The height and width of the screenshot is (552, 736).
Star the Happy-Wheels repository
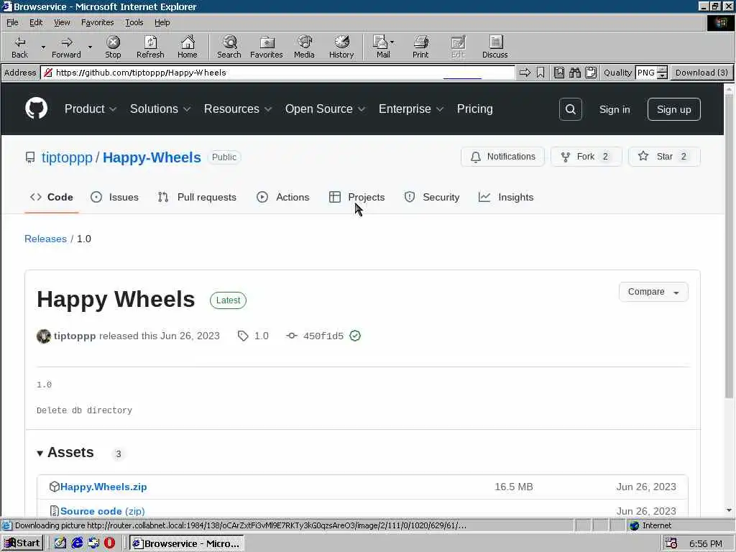664,157
